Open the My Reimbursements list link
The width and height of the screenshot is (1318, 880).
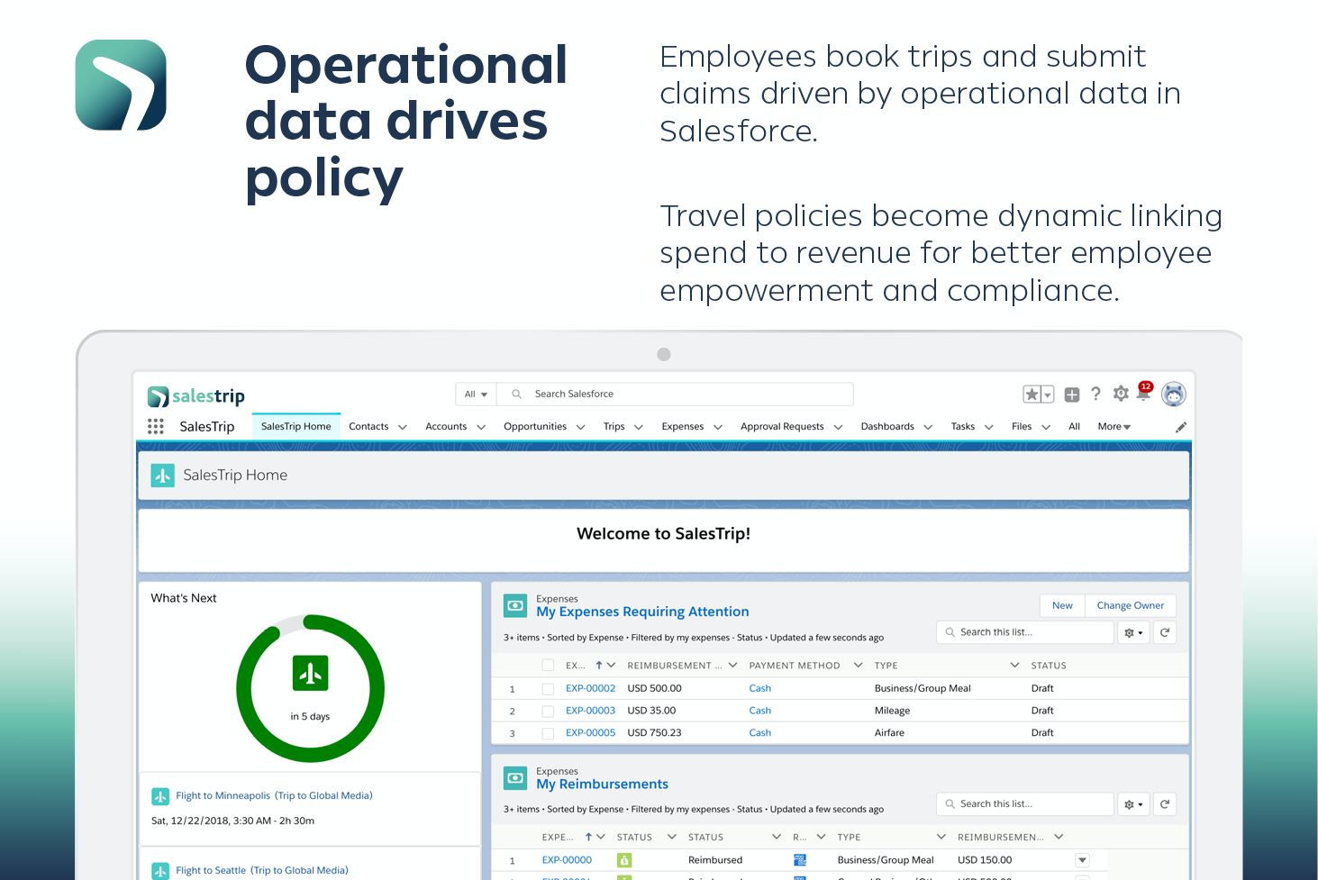click(x=602, y=785)
